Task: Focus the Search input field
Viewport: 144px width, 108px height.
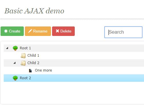Action: click(123, 32)
